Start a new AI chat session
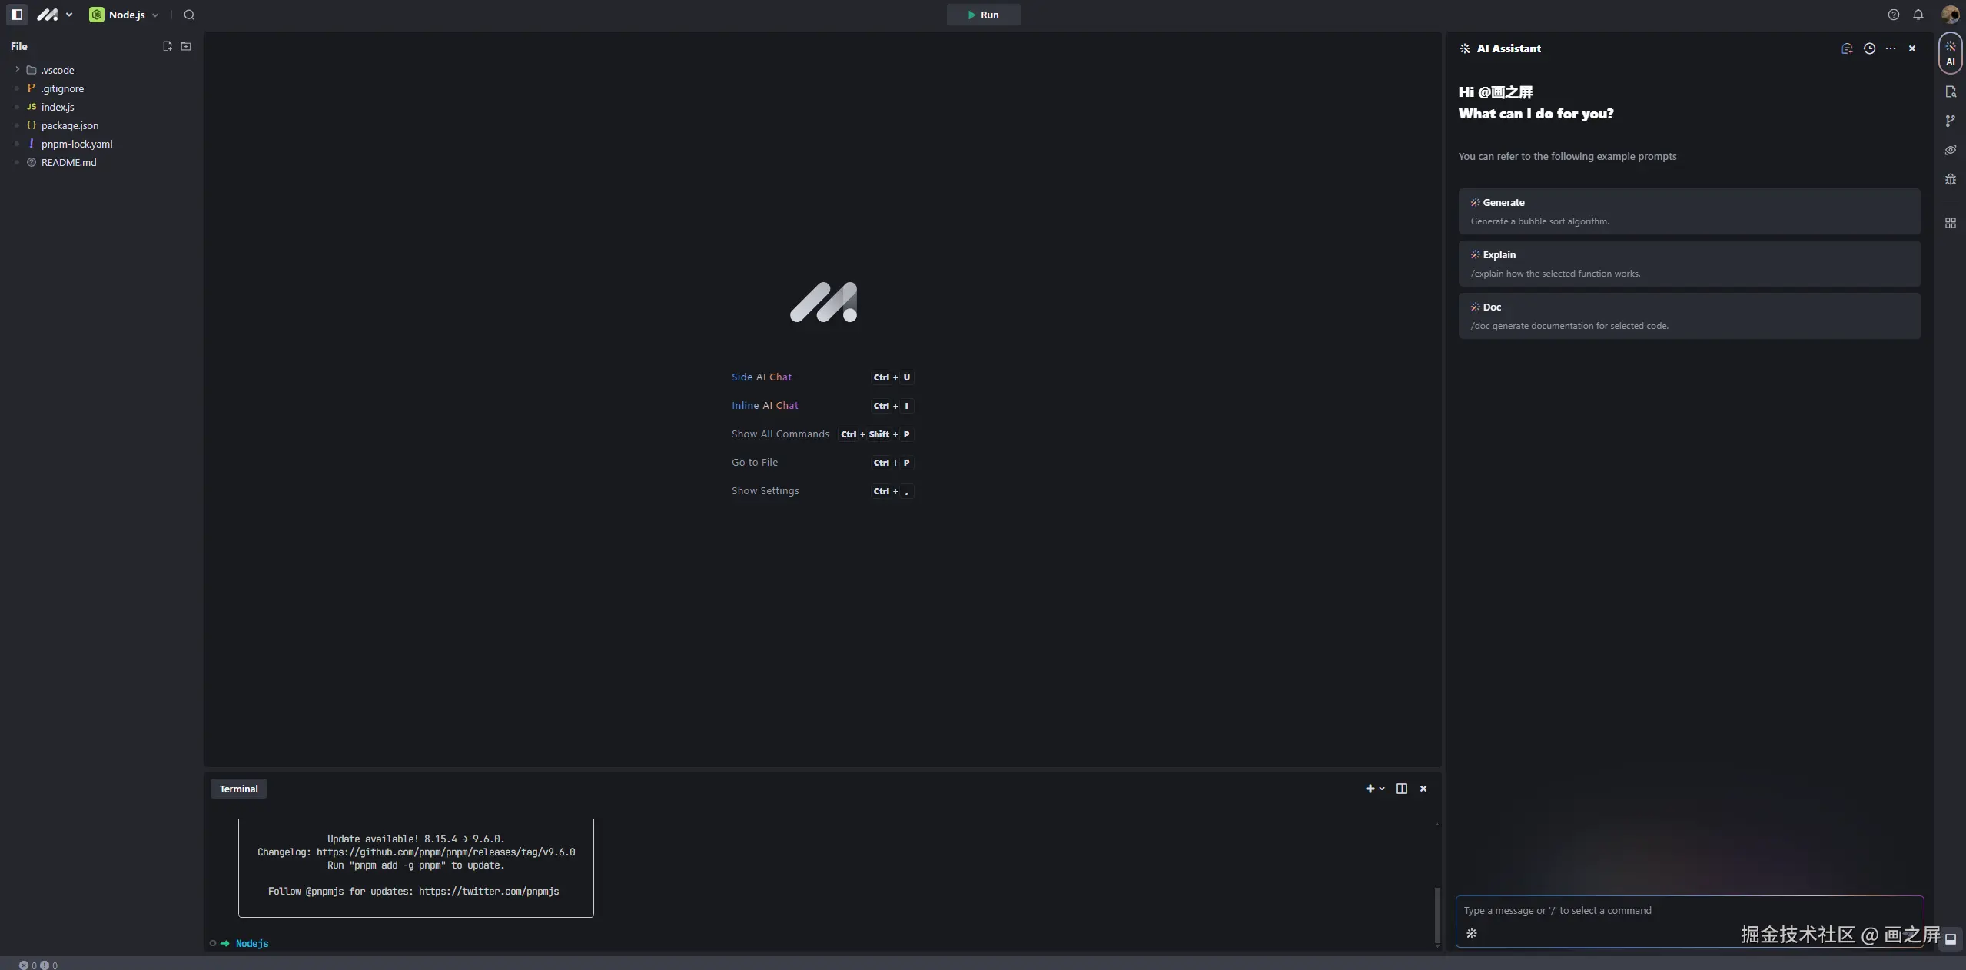Image resolution: width=1966 pixels, height=970 pixels. pos(1847,48)
